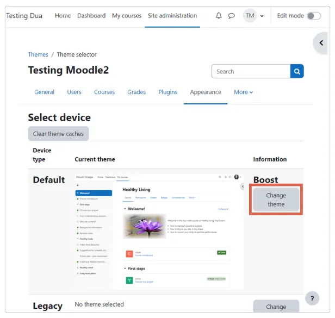Switch to the Grades tab
335x318 pixels.
[137, 92]
